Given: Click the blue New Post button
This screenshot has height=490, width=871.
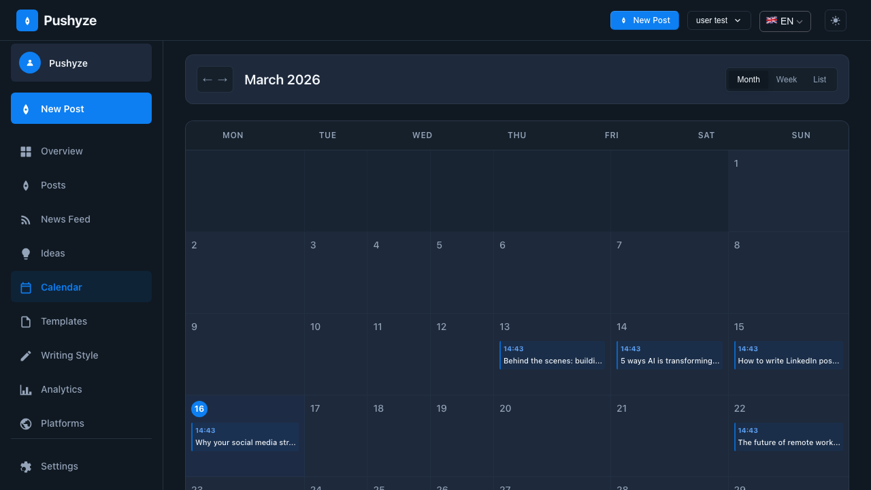Looking at the screenshot, I should 644,20.
